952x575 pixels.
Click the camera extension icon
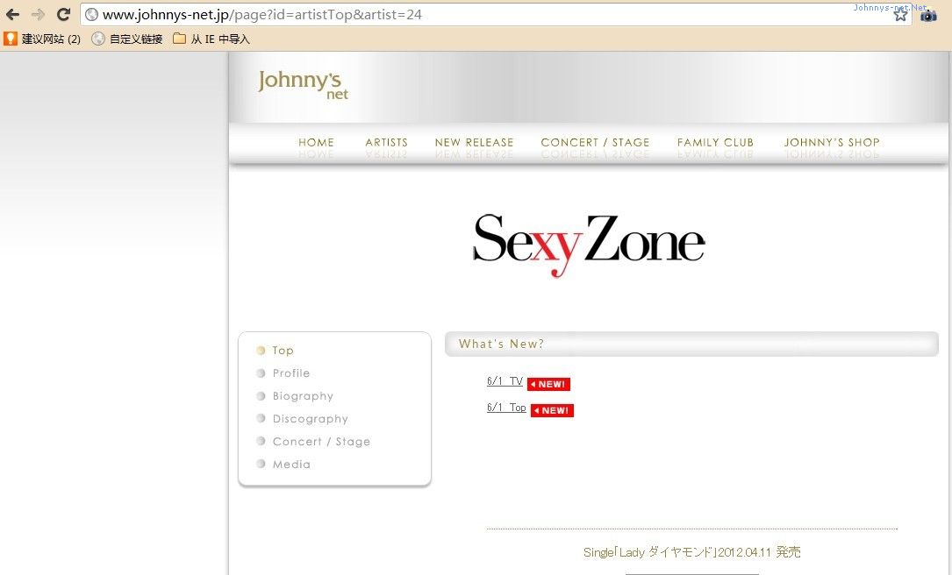coord(928,15)
